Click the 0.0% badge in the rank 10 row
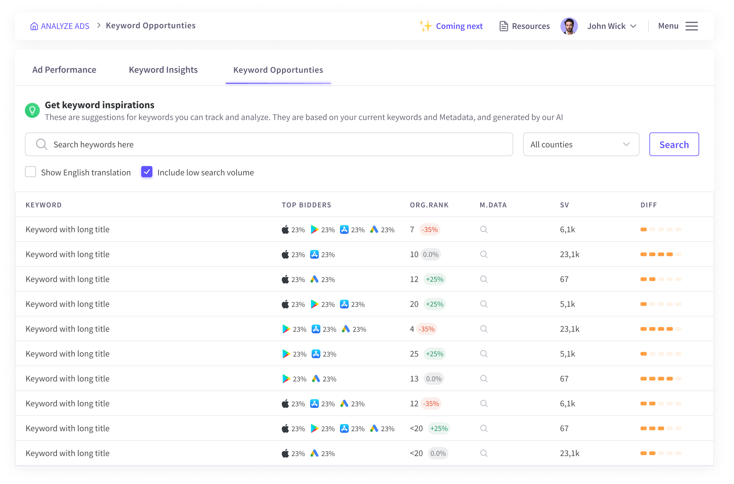 pyautogui.click(x=431, y=254)
